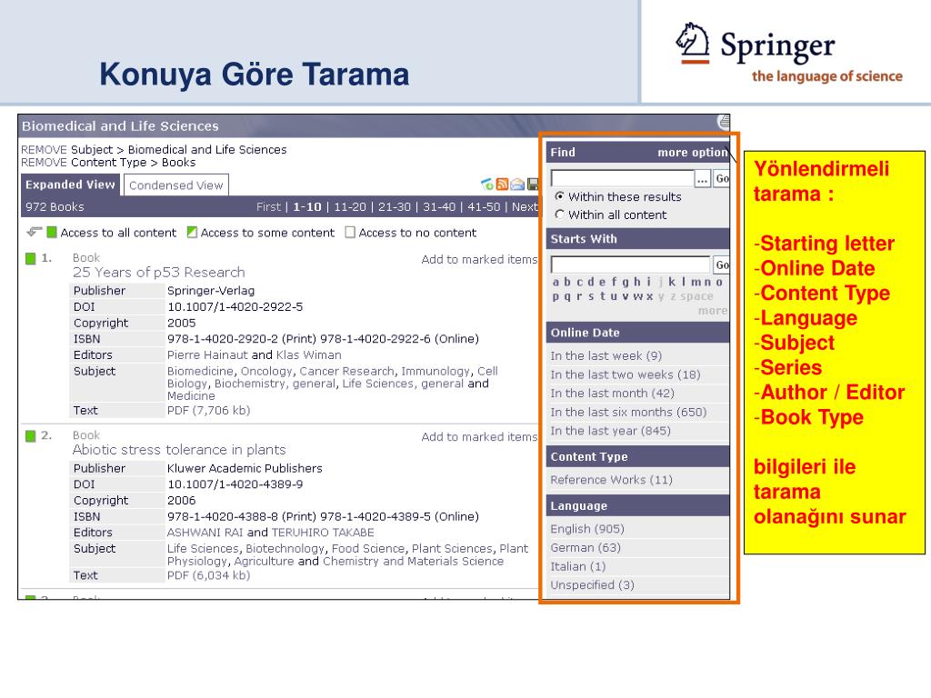The height and width of the screenshot is (698, 931).
Task: Filter by Reference Works (11)
Action: 611,480
